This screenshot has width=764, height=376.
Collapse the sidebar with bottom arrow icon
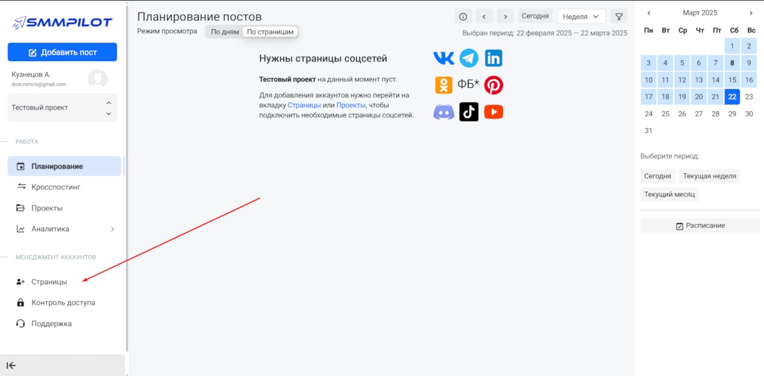pos(11,365)
